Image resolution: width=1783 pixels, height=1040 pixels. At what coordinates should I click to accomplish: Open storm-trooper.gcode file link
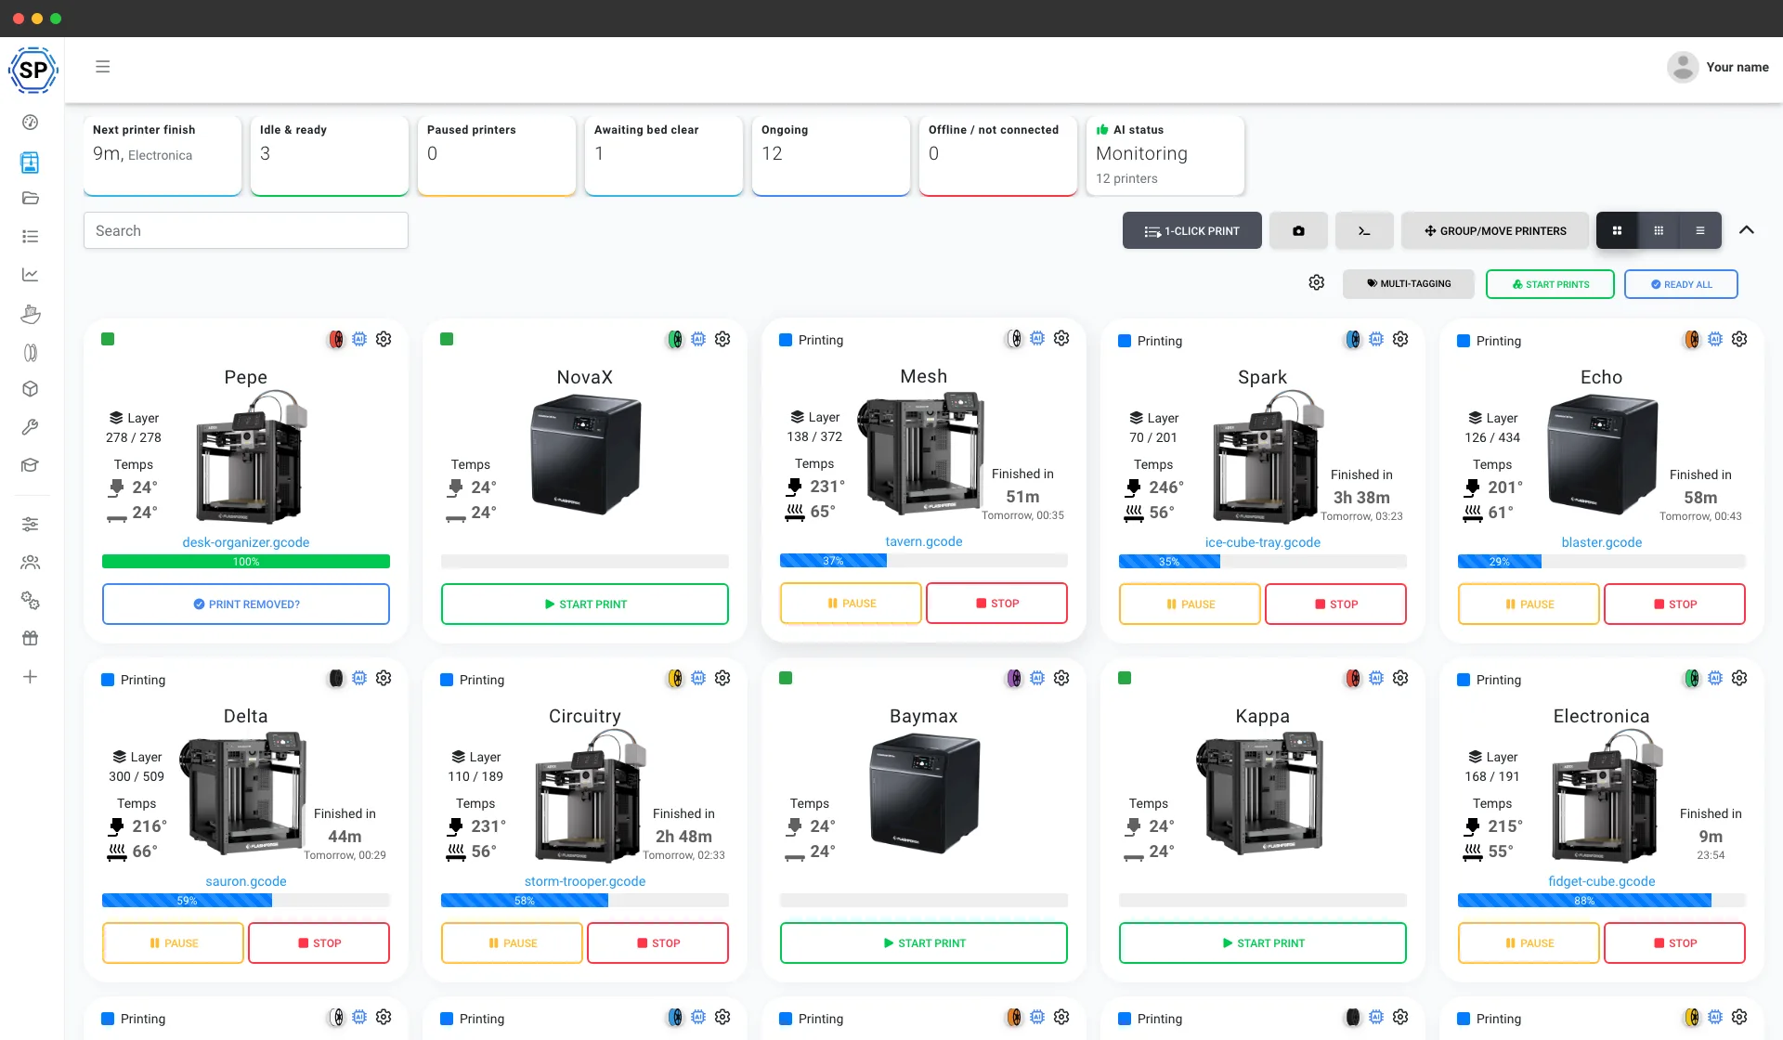pos(585,881)
